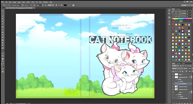This screenshot has width=193, height=104.
Task: Toggle Effects visibility under Layer 2
Action: (177, 94)
